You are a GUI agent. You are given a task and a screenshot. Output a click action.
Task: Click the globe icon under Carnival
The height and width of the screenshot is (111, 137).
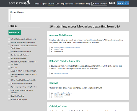click(52, 97)
